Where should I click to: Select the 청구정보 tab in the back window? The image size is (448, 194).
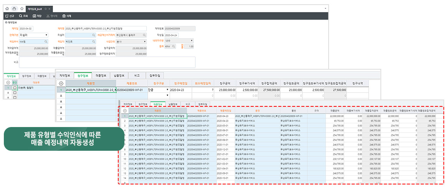[27, 76]
